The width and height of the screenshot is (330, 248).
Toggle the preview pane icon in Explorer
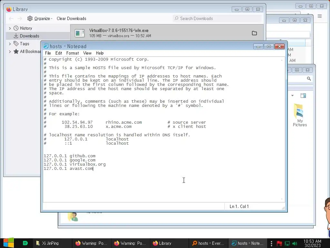[x=303, y=96]
